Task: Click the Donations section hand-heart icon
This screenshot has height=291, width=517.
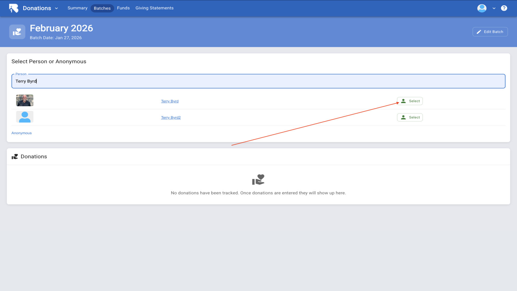Action: tap(15, 157)
